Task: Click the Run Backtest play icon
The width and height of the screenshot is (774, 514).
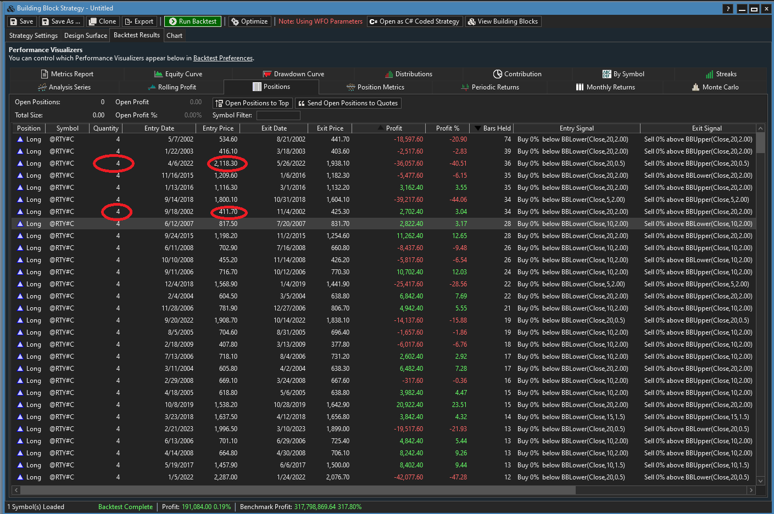Action: (x=173, y=21)
